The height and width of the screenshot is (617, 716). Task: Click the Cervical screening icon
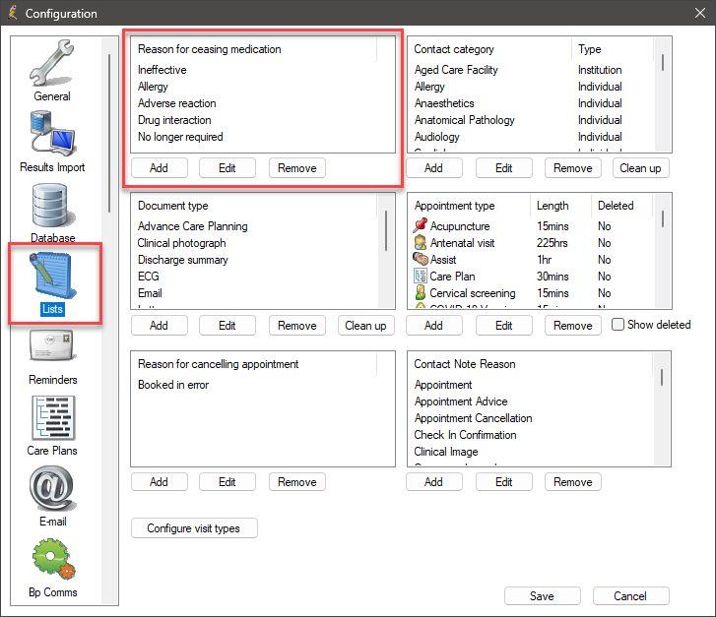(421, 292)
